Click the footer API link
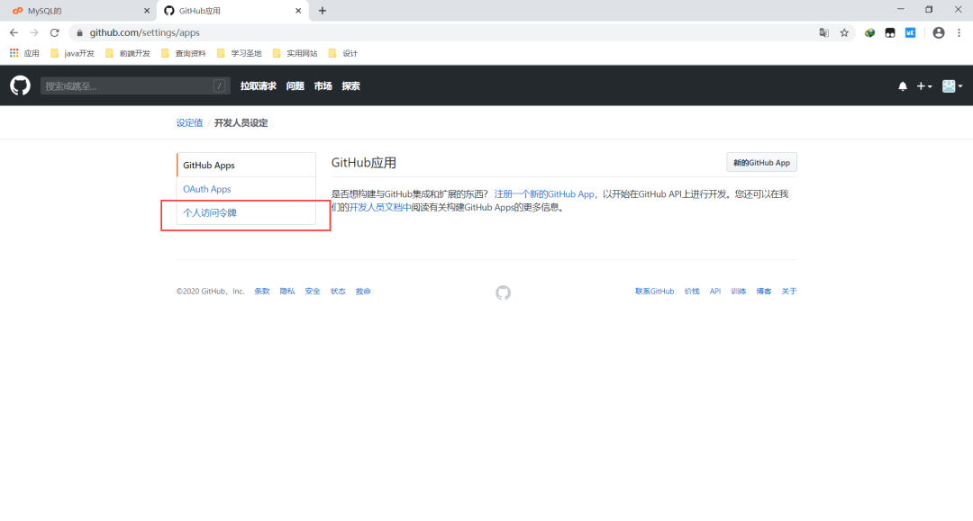The height and width of the screenshot is (521, 973). tap(715, 292)
